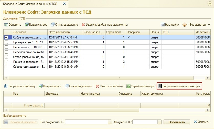Click lower table horizontal scrollbar thumb
Viewport: 214px width, 129px height.
click(x=74, y=110)
